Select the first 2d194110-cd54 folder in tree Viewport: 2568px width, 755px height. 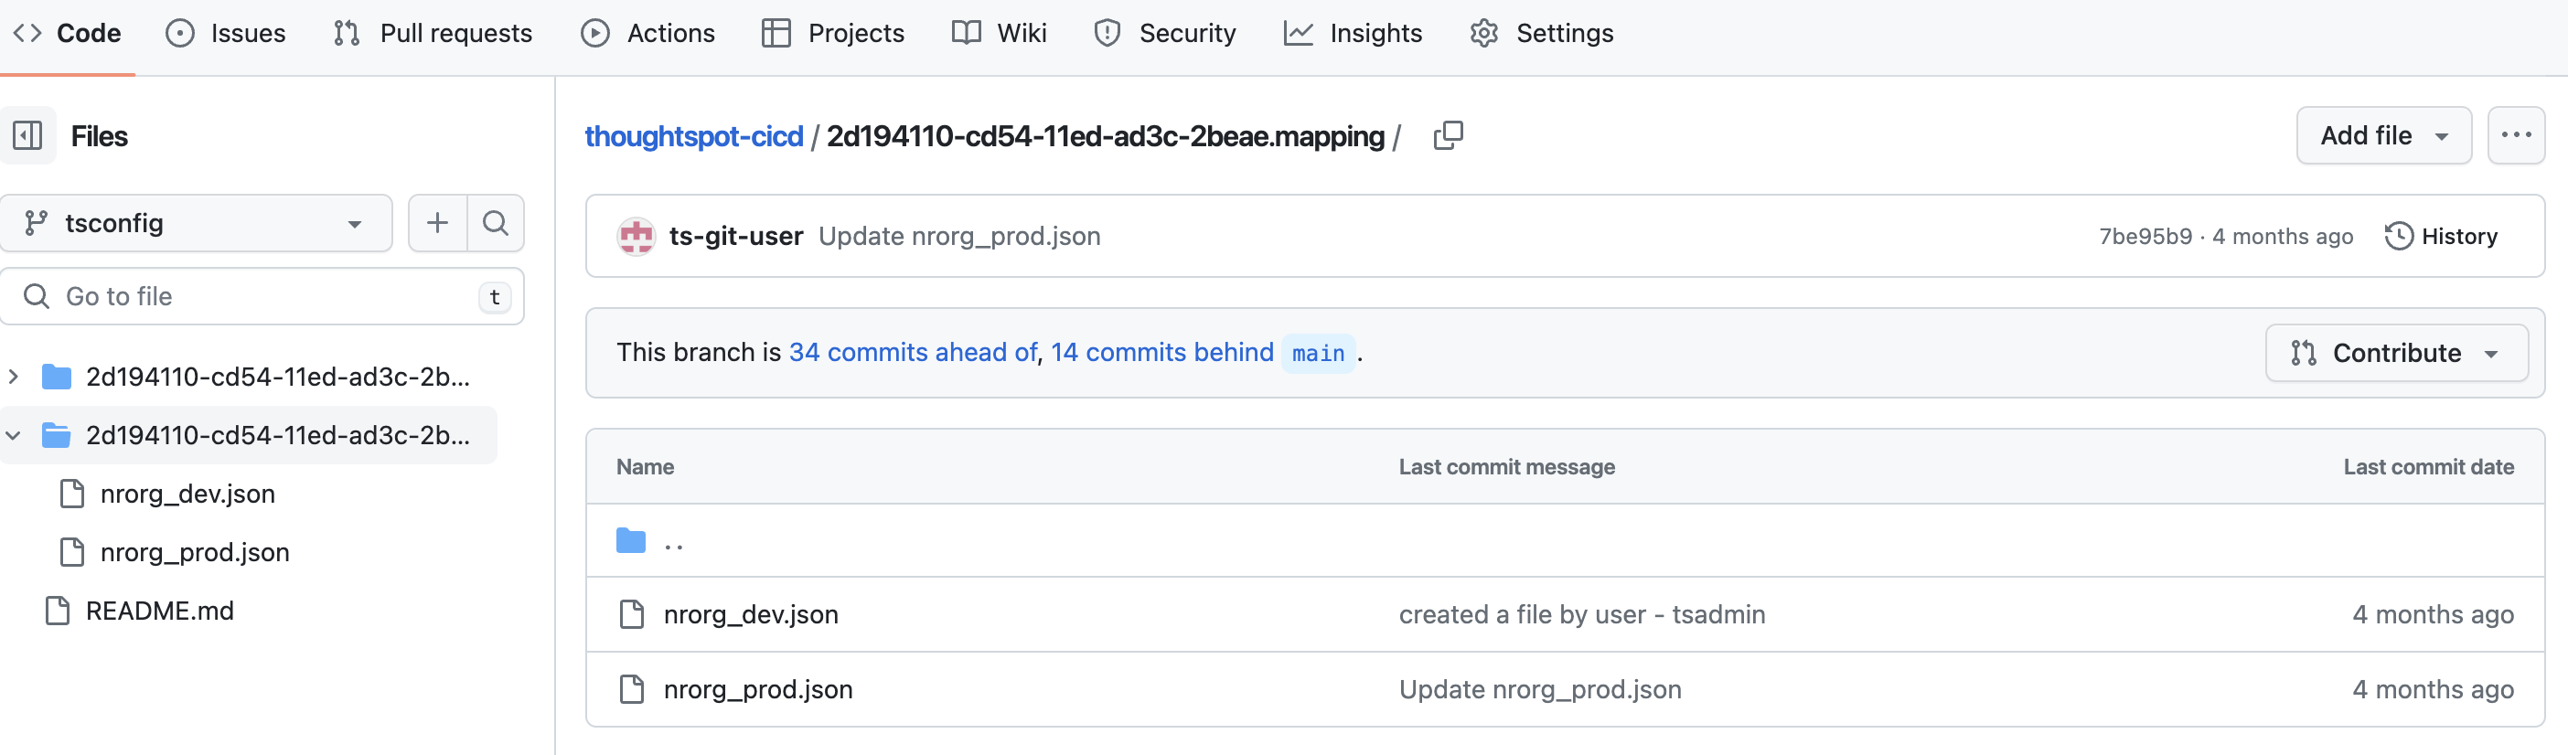pyautogui.click(x=277, y=377)
